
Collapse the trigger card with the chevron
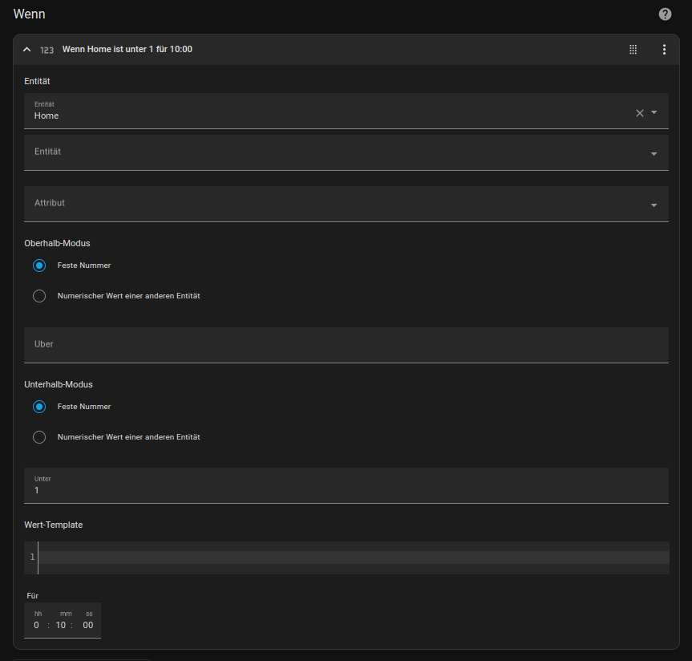[27, 50]
